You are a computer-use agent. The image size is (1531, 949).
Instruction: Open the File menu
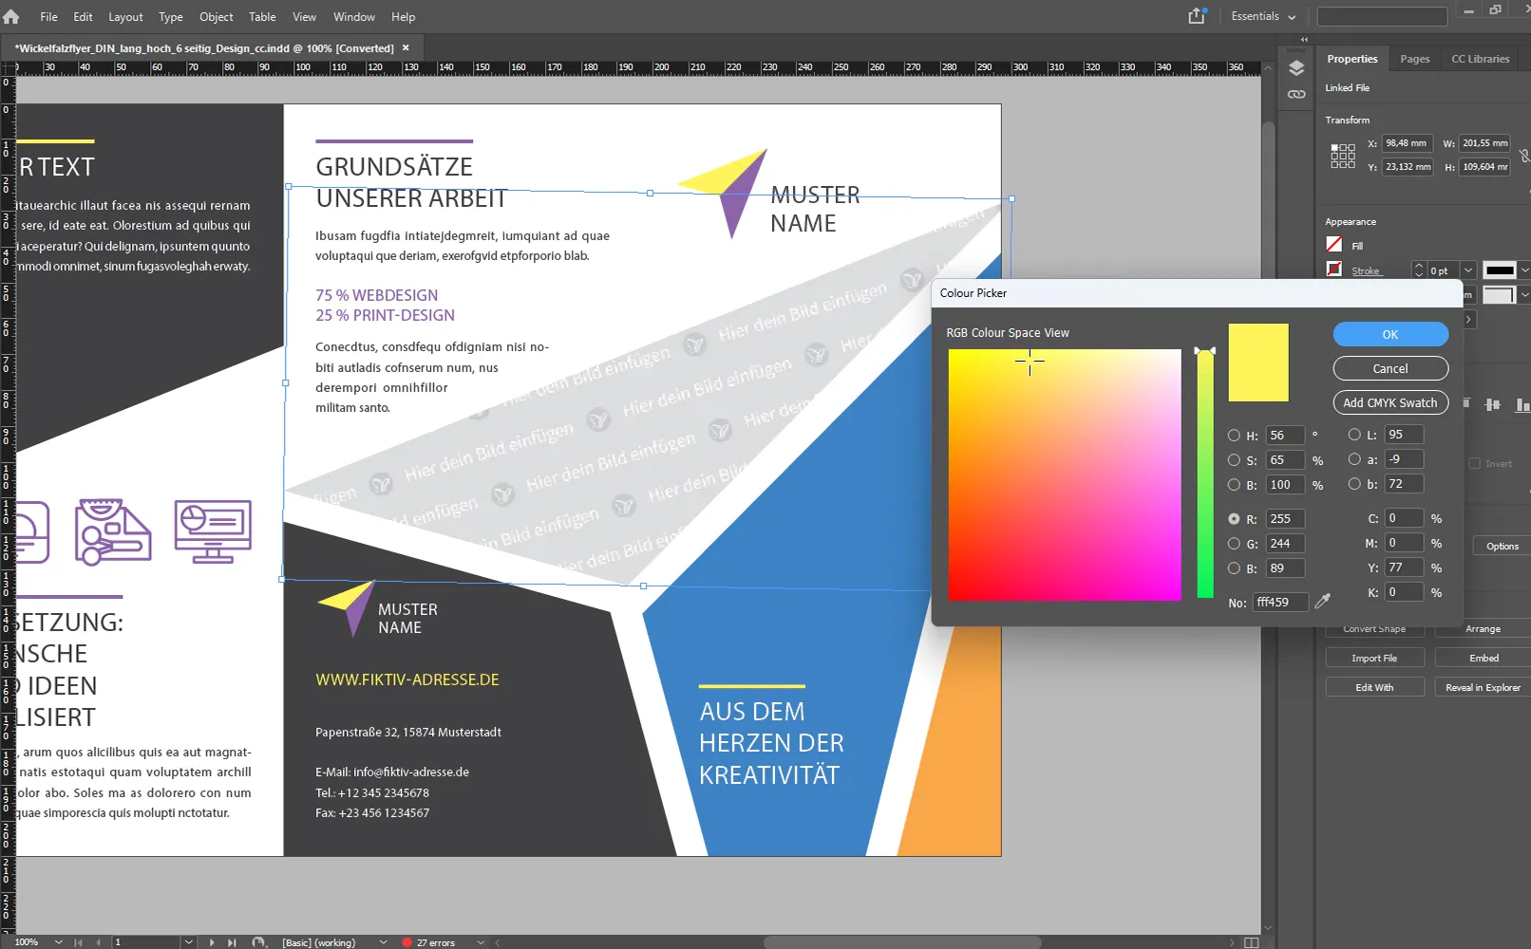[48, 16]
